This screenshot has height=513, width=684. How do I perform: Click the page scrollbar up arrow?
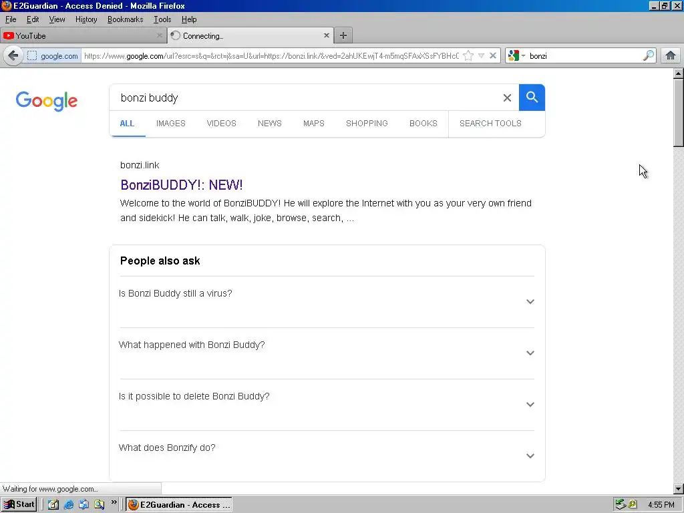pos(679,73)
